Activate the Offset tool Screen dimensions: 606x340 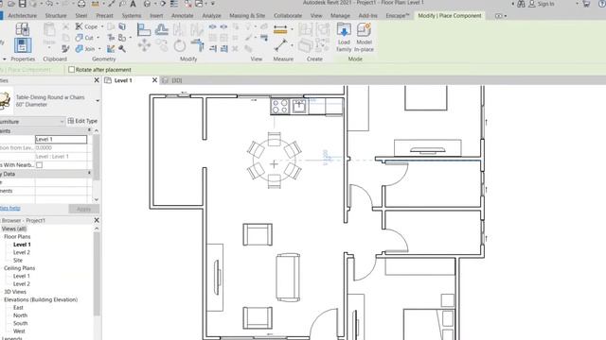pos(162,29)
